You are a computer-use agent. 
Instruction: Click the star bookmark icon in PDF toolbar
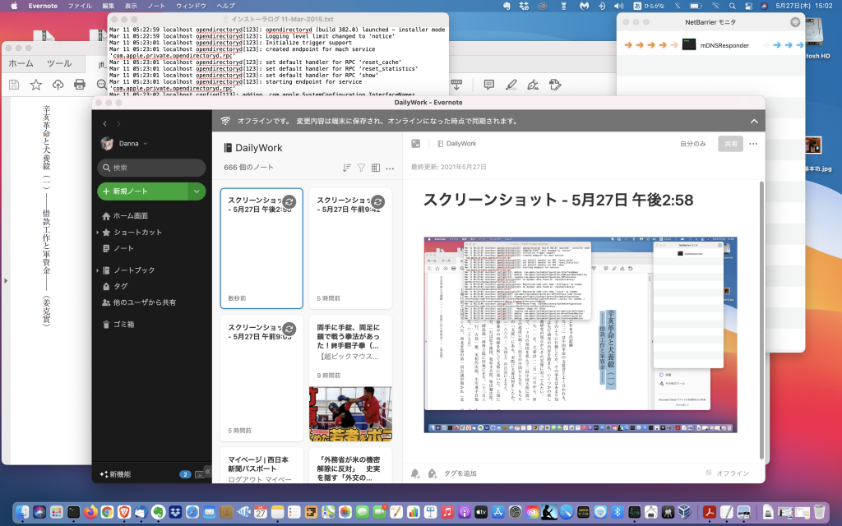[36, 85]
